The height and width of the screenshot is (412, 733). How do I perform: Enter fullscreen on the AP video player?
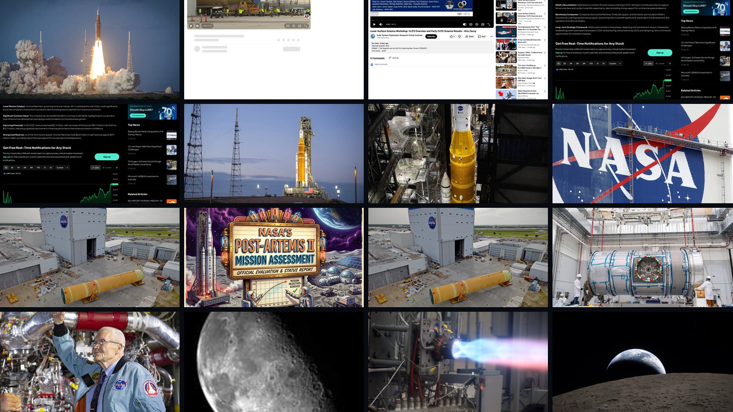(306, 26)
